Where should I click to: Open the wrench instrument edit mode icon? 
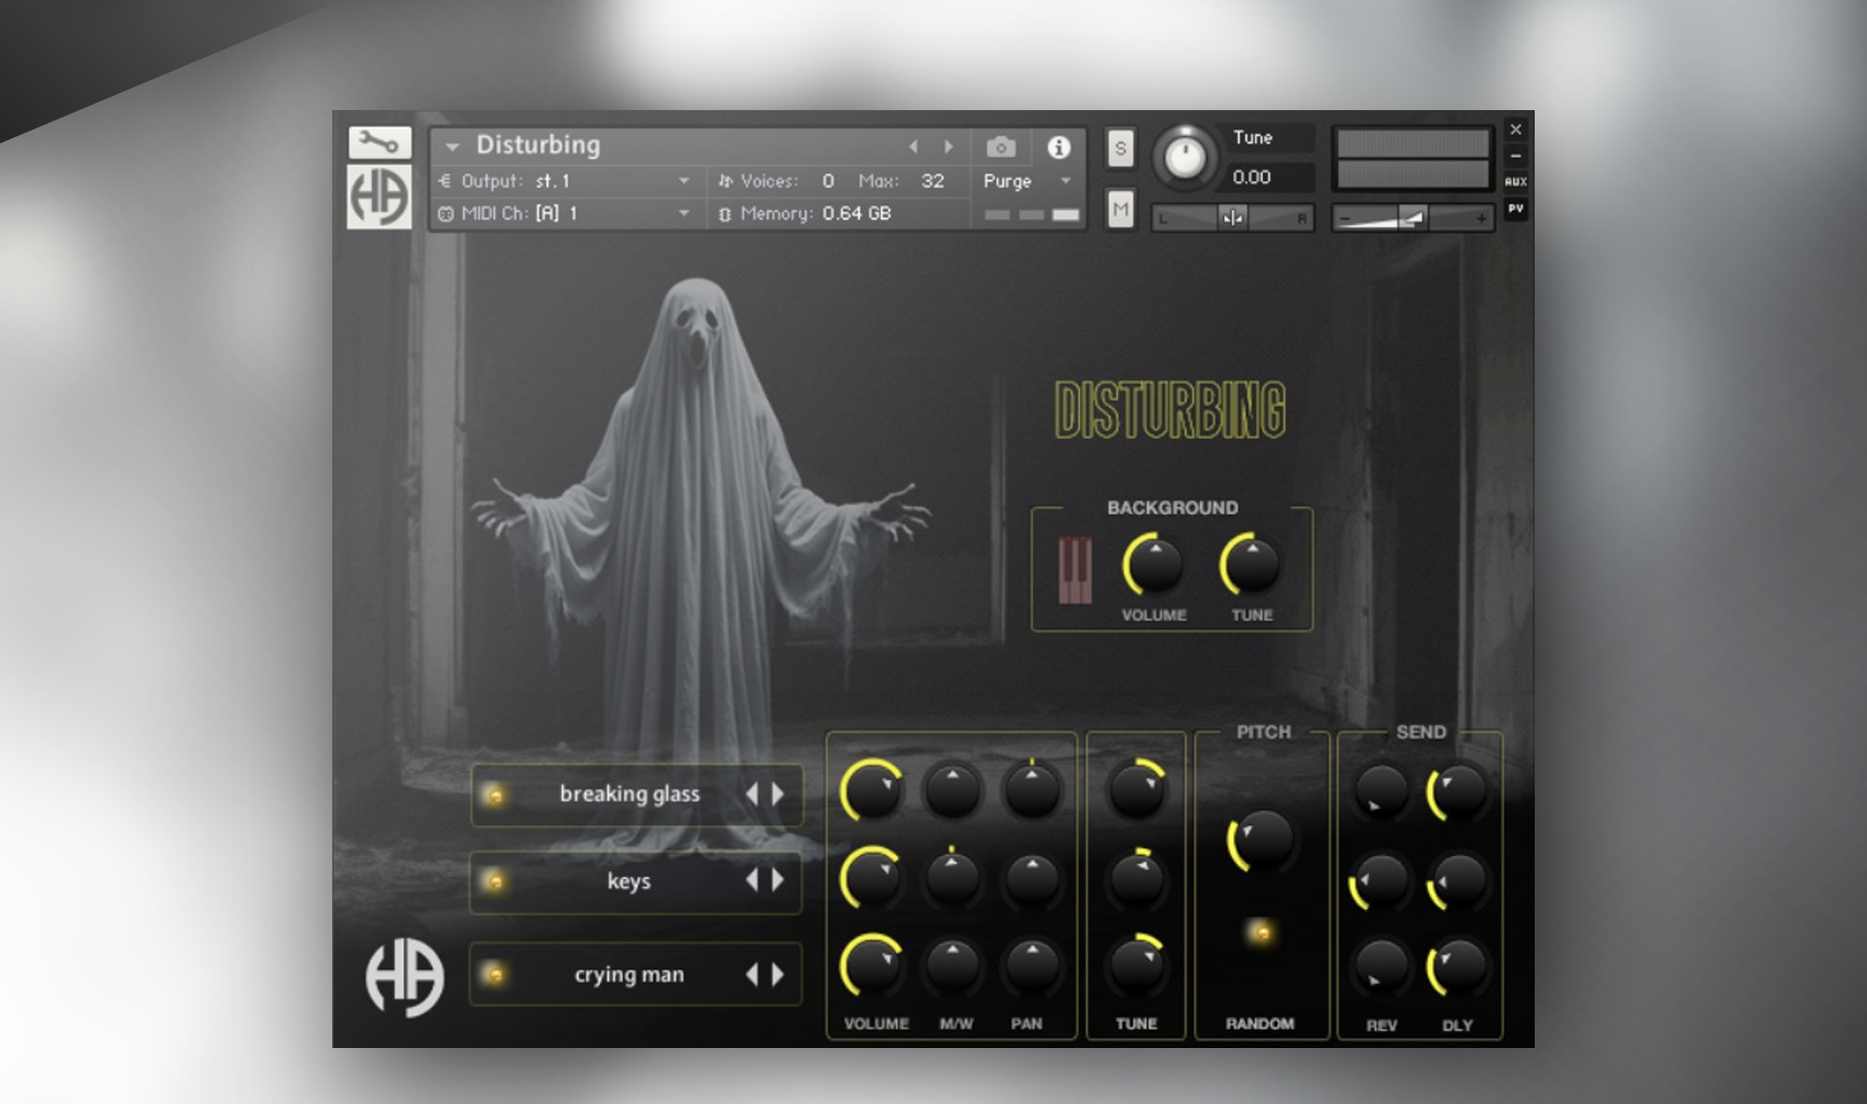pyautogui.click(x=379, y=143)
